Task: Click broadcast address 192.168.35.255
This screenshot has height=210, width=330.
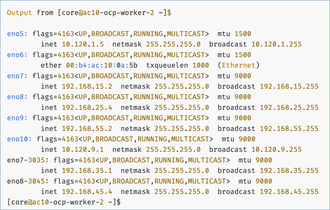Action: [289, 171]
